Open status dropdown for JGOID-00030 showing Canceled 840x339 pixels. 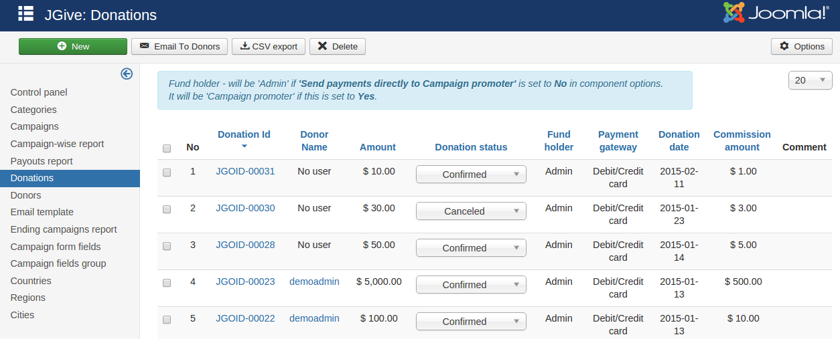(x=471, y=211)
